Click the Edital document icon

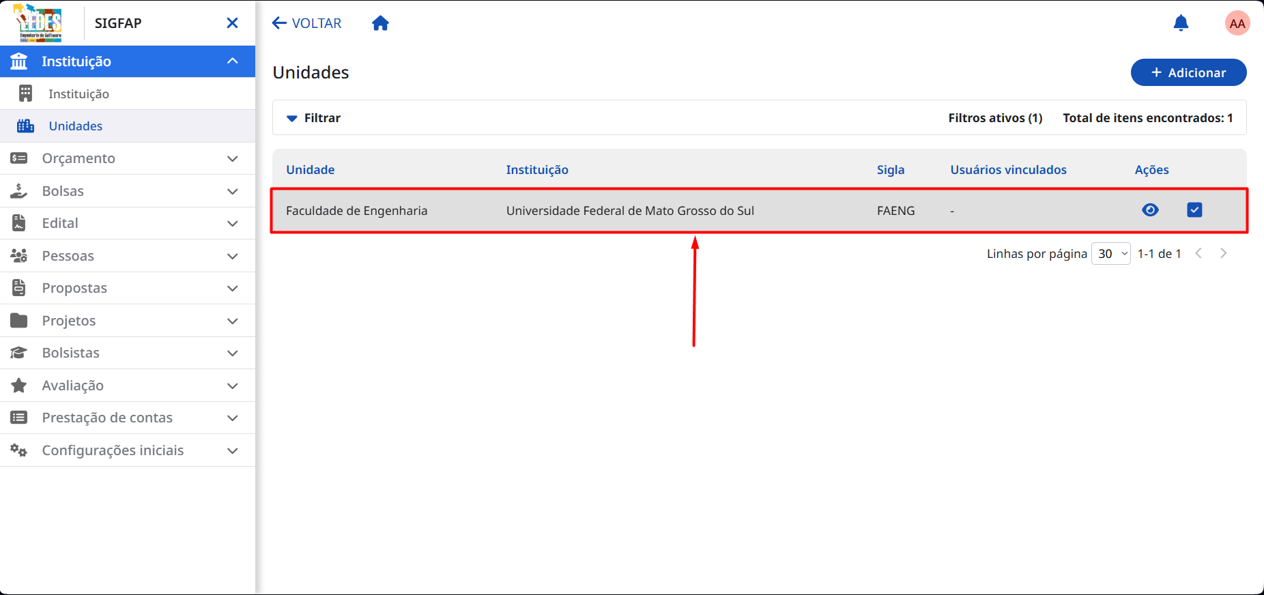pos(19,223)
